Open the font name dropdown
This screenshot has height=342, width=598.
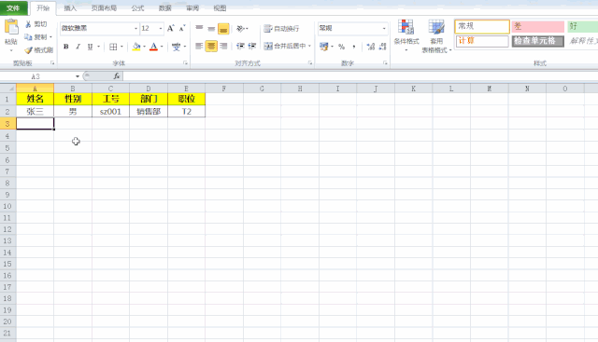point(135,29)
